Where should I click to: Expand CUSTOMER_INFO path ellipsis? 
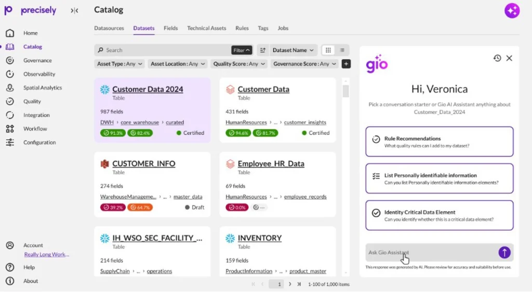pos(165,197)
